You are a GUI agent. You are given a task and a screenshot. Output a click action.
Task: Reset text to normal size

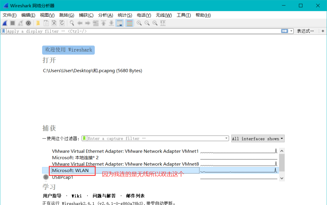pos(155,23)
